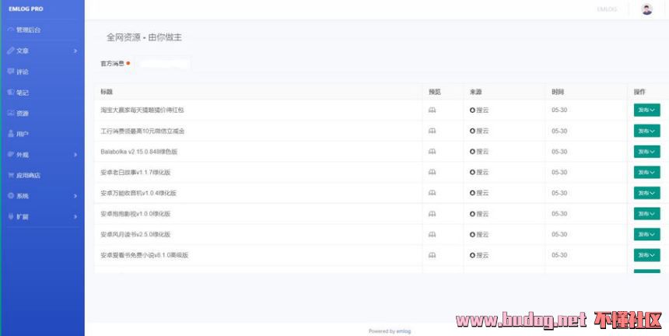Click the 标题 column header
Viewport: 669px width, 336px height.
tap(107, 92)
